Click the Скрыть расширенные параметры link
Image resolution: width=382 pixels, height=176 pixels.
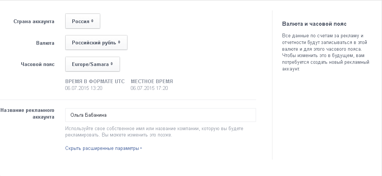click(102, 148)
